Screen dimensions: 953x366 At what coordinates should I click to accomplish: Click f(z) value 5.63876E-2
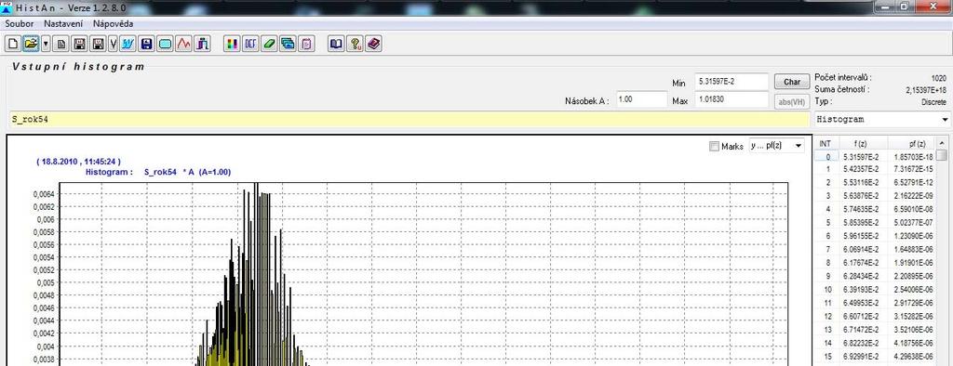click(860, 197)
